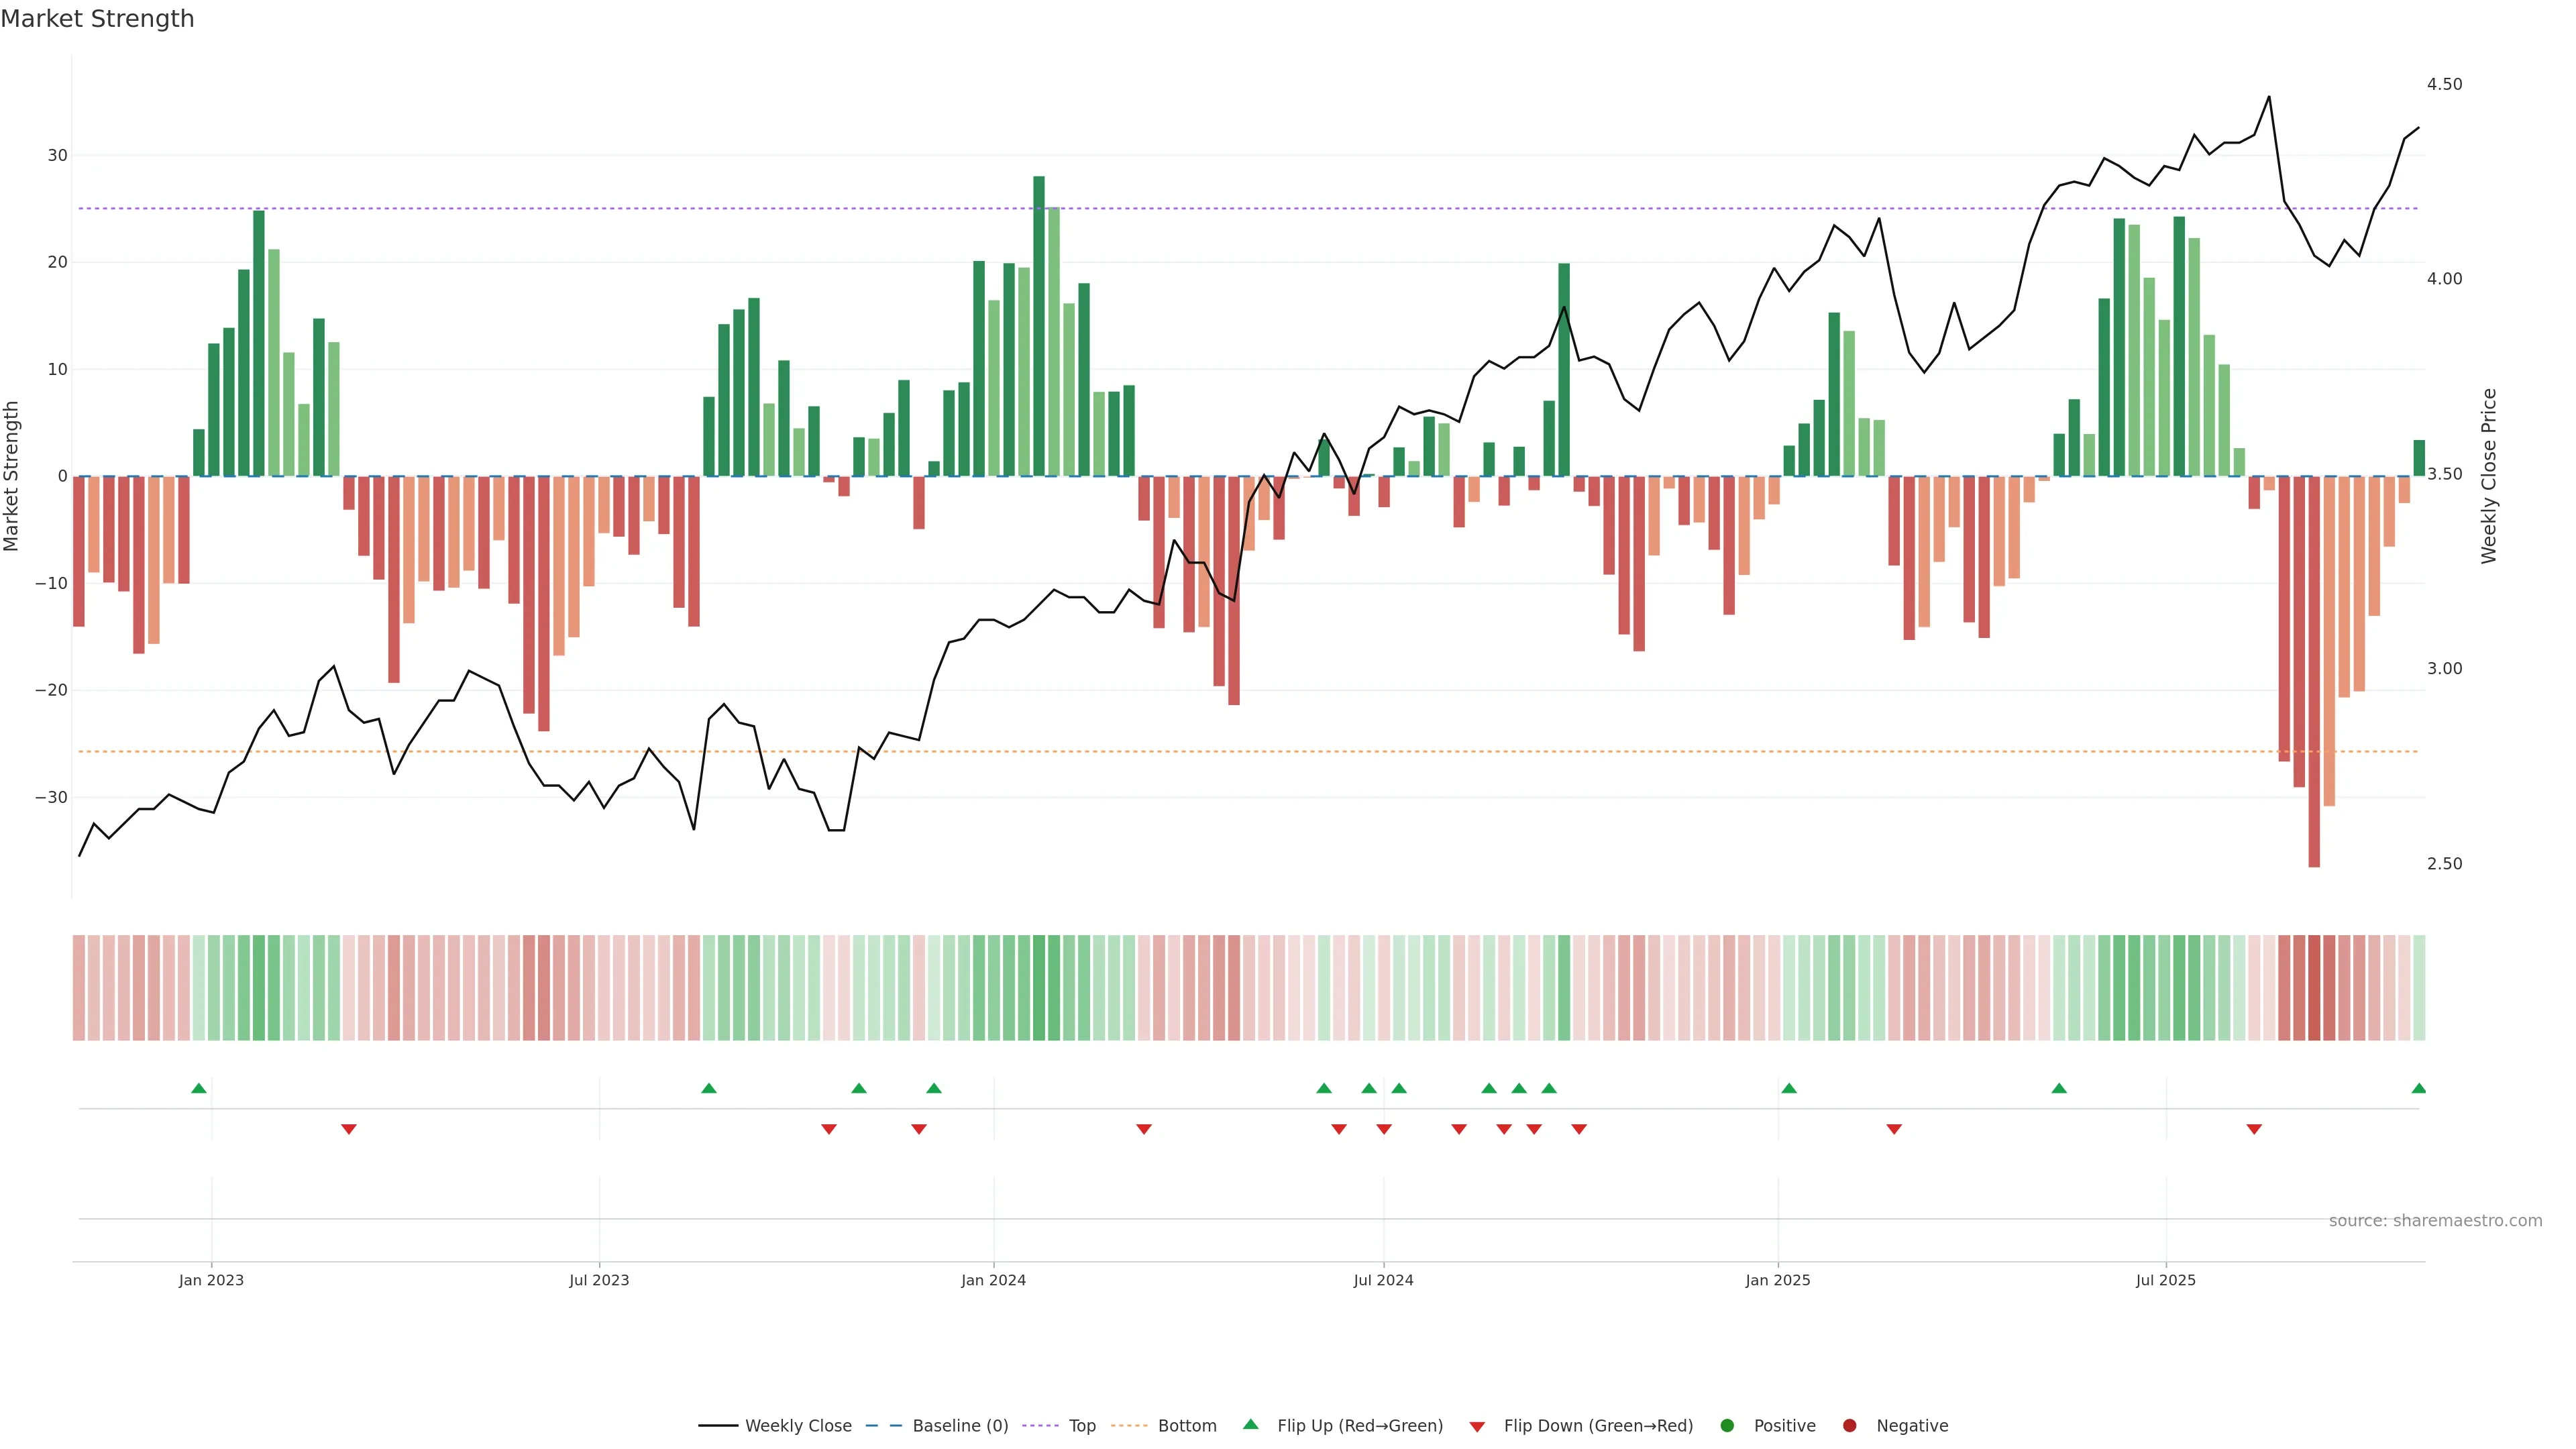Click the Jul 2024 x-axis label
2576x1449 pixels.
(1383, 1280)
